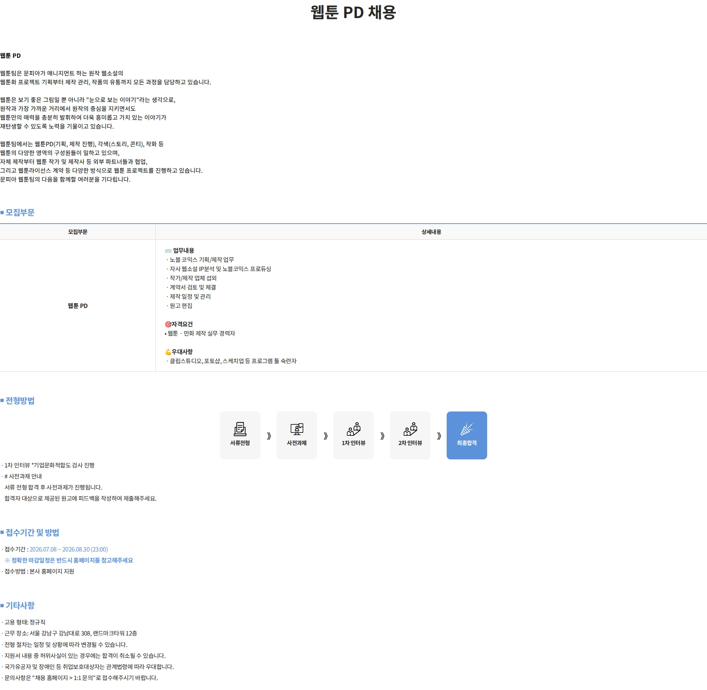Image resolution: width=707 pixels, height=690 pixels.
Task: Click the arrow between 서류전형 and 사전과제
Action: pos(269,436)
